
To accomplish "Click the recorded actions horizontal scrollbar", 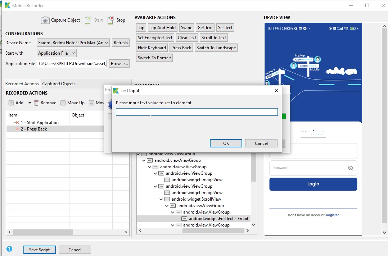I will [x=42, y=232].
